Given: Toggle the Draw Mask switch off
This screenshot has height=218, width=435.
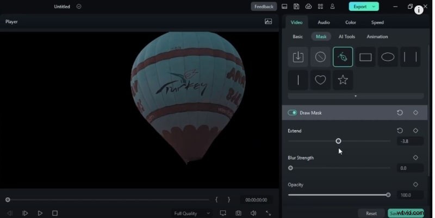Looking at the screenshot, I should tap(293, 113).
